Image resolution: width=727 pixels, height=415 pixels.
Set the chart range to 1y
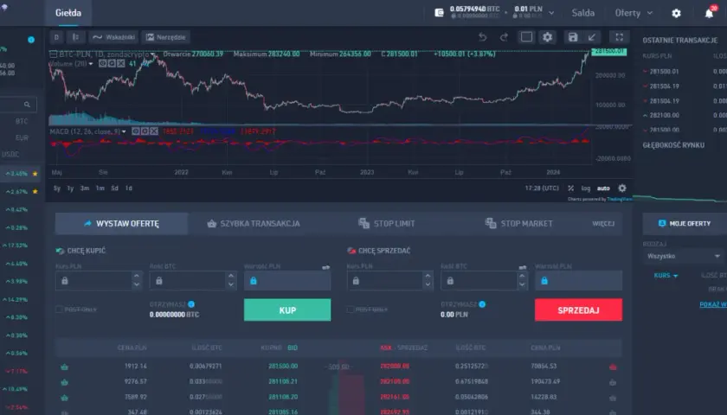click(70, 188)
